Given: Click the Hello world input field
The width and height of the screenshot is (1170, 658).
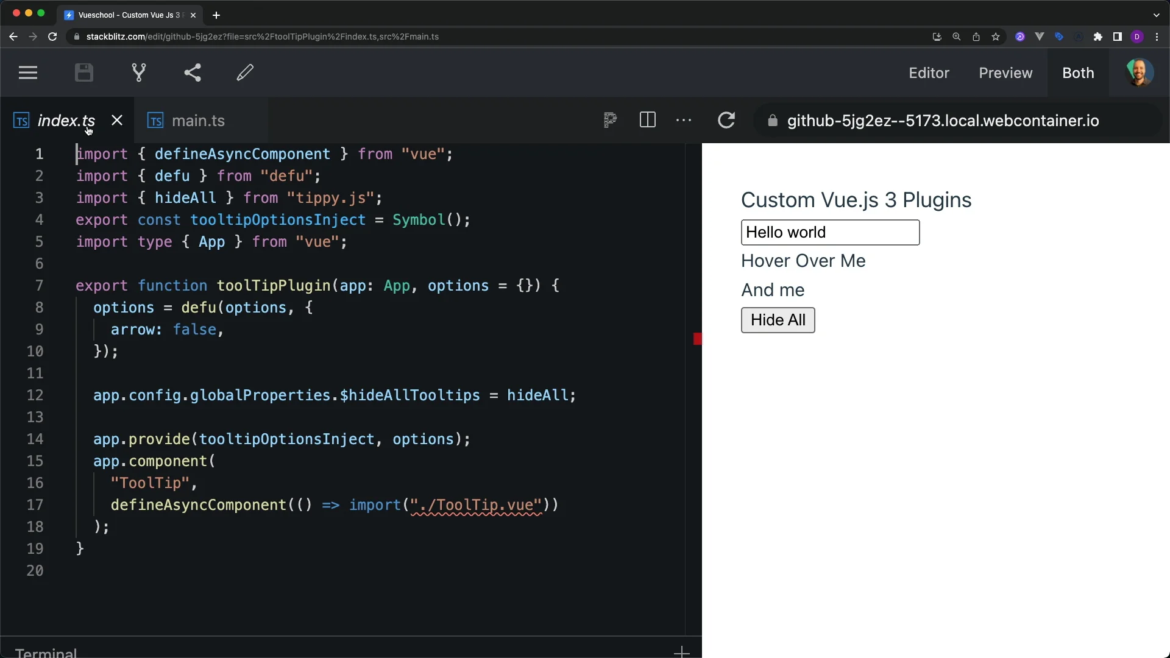Looking at the screenshot, I should 830,233.
